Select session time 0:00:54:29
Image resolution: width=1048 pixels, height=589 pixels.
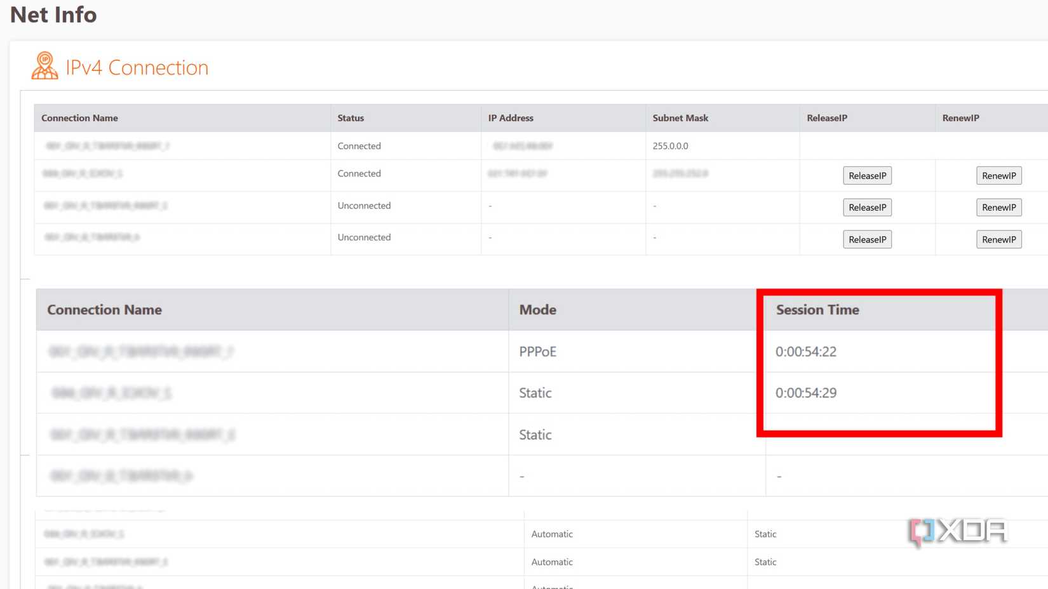(806, 393)
